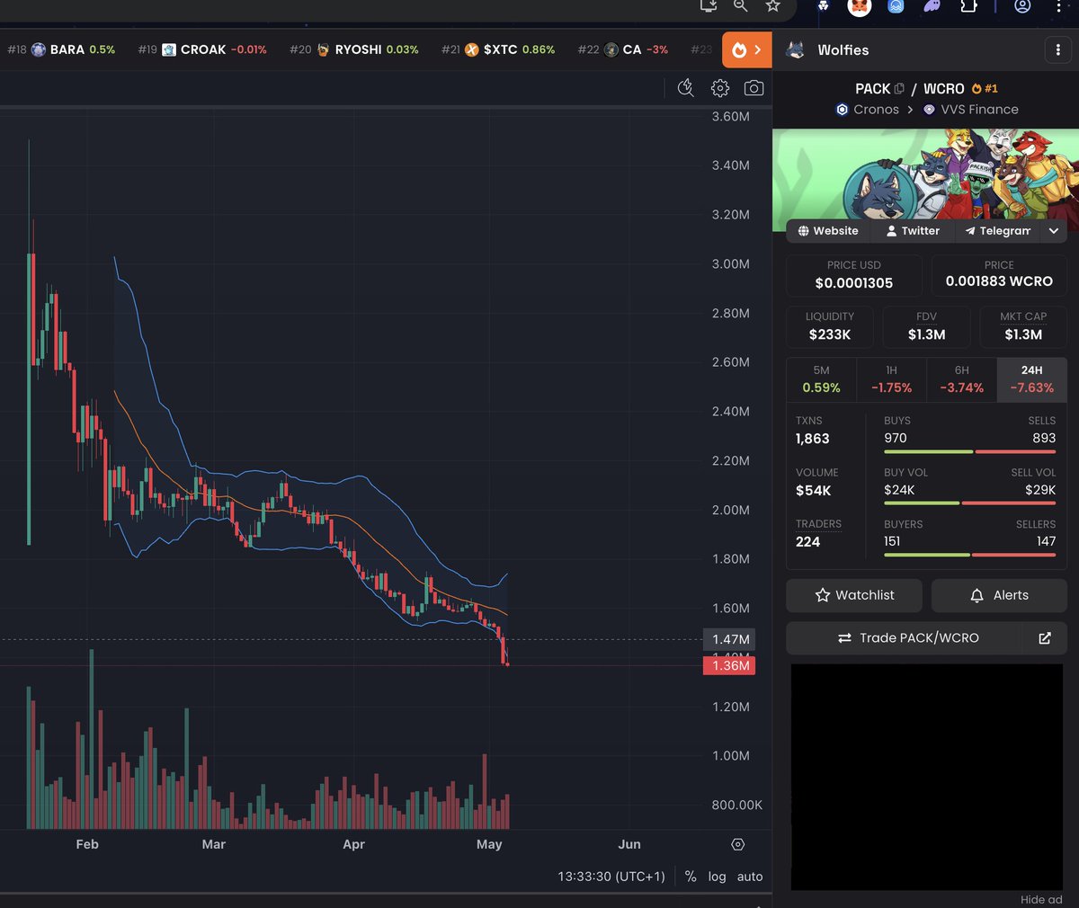Select trending token #20 RYOSHI

coord(354,49)
